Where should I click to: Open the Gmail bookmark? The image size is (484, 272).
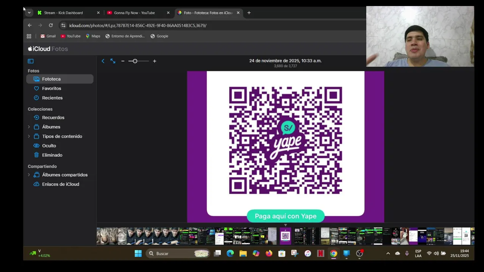click(48, 36)
